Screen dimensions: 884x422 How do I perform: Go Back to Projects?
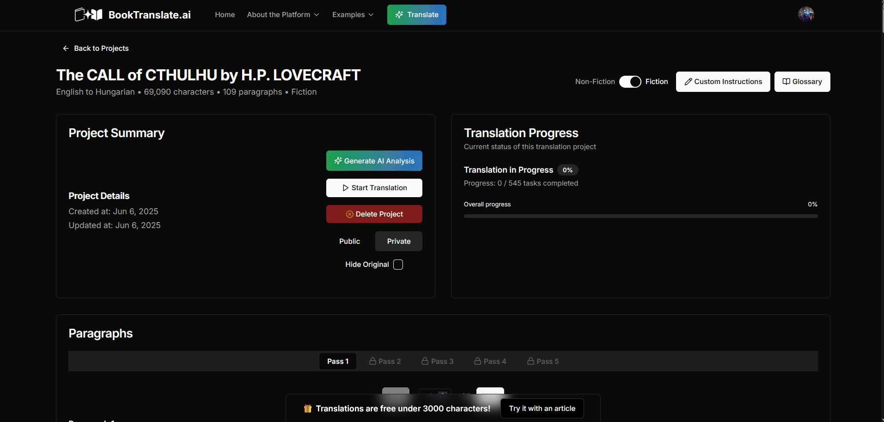[96, 48]
